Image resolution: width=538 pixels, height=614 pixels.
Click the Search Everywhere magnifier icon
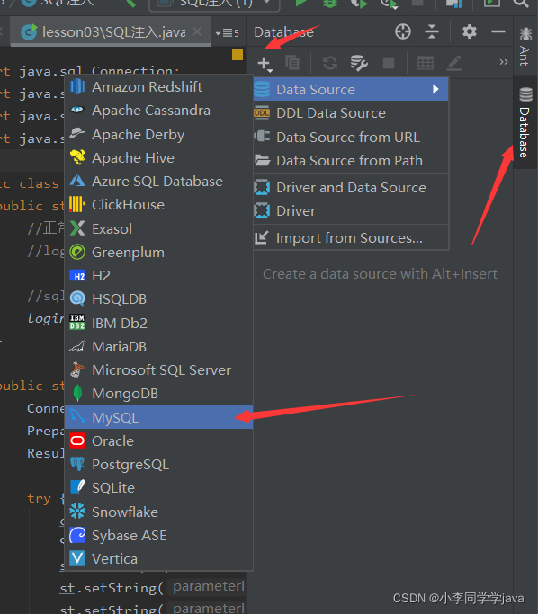click(x=520, y=3)
